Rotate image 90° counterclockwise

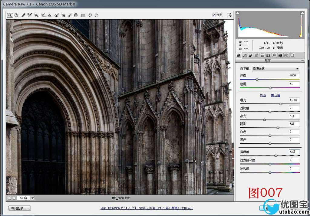[90, 15]
